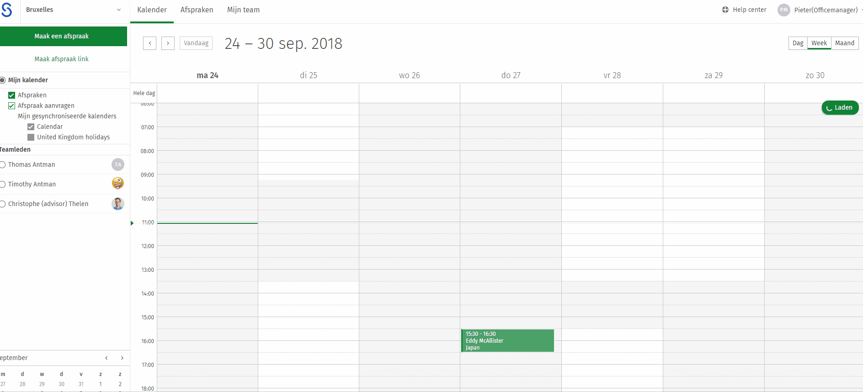863x392 pixels.
Task: Click Maak een afspraak button
Action: 64,36
